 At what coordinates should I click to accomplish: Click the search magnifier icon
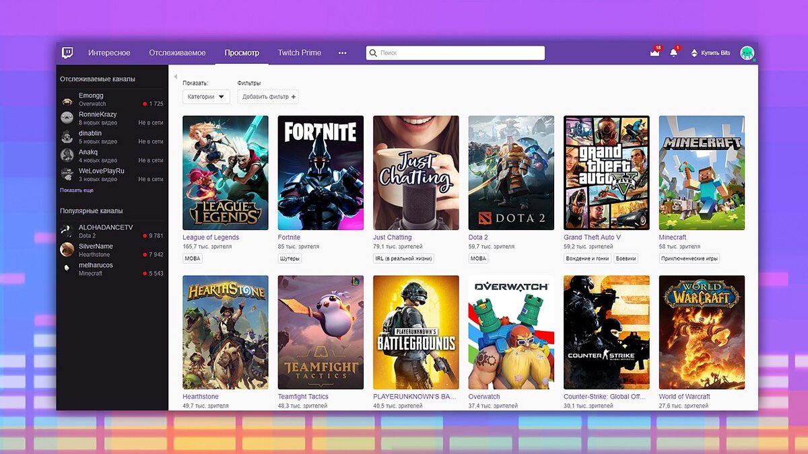point(372,52)
